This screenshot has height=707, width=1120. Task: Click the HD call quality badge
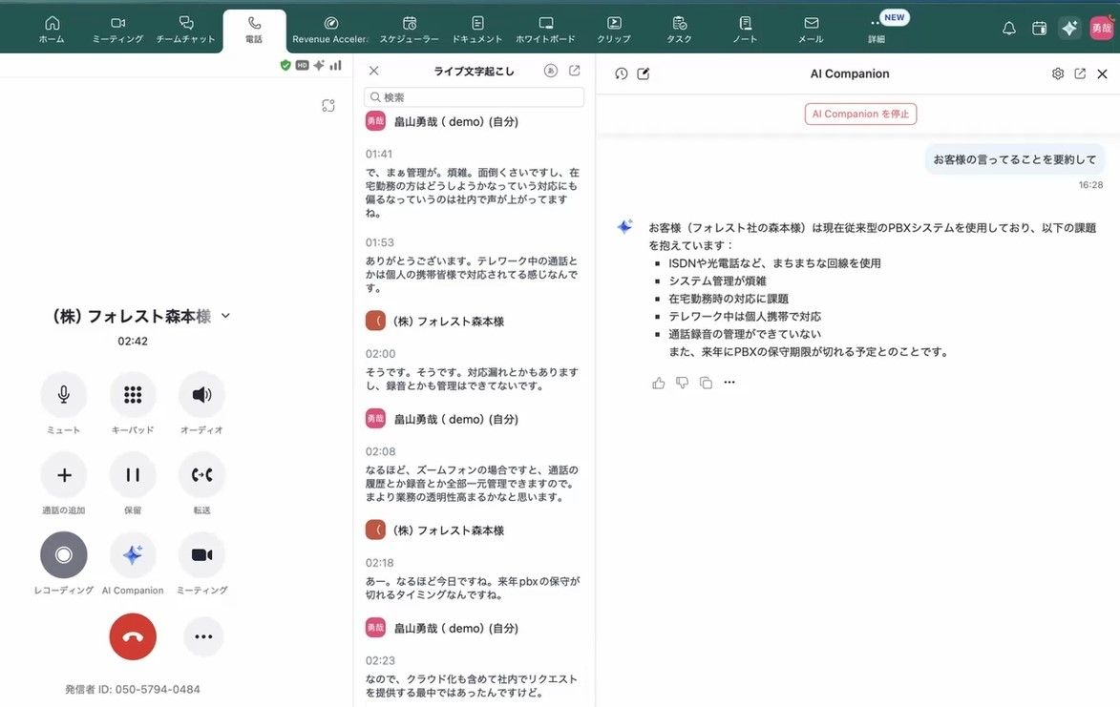(302, 66)
